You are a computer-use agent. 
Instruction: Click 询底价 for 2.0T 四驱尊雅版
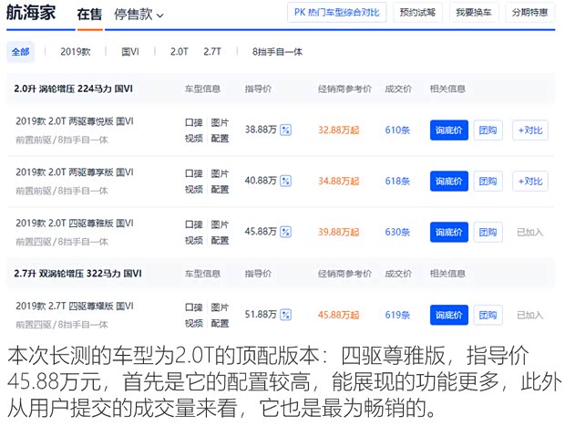[449, 232]
